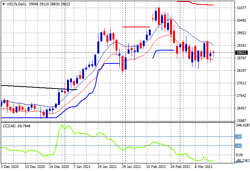Select the current price label 29022
This screenshot has width=250, height=171.
[x=241, y=52]
